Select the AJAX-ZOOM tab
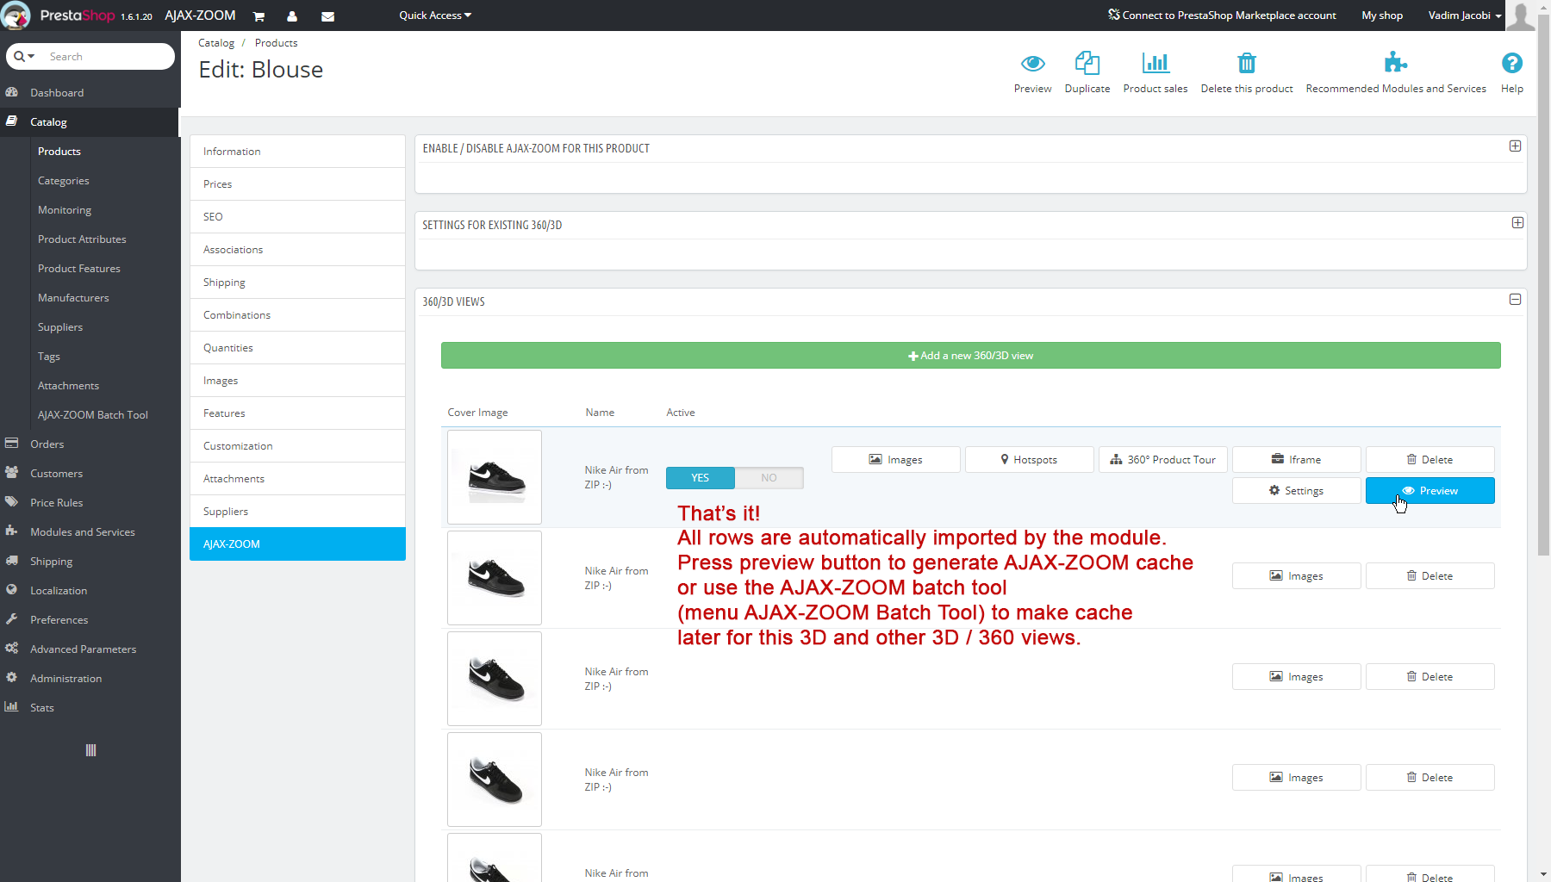The image size is (1551, 882). (x=297, y=544)
